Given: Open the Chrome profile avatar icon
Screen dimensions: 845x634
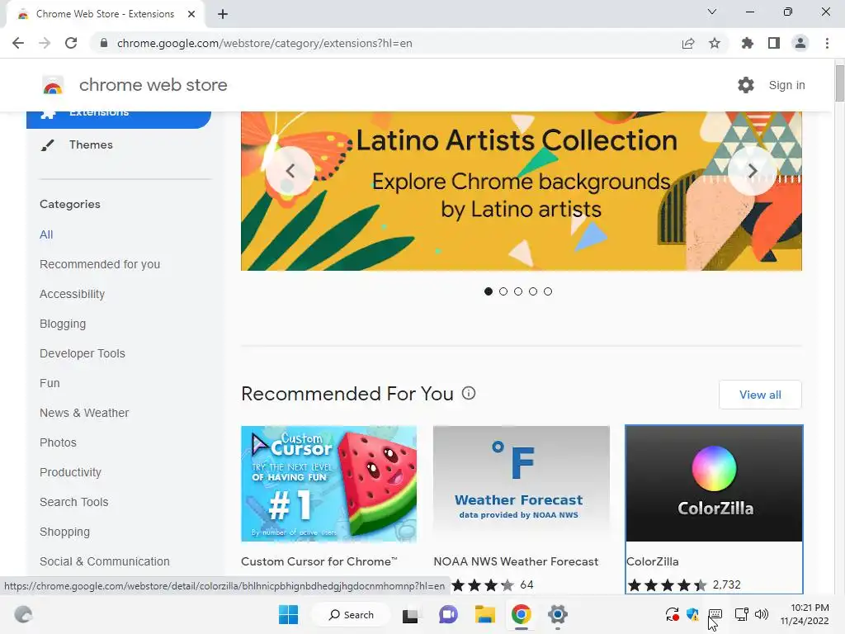Looking at the screenshot, I should coord(800,43).
